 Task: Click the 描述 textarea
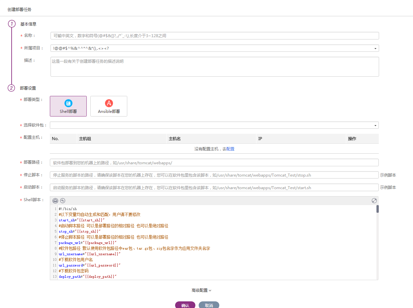(x=215, y=67)
